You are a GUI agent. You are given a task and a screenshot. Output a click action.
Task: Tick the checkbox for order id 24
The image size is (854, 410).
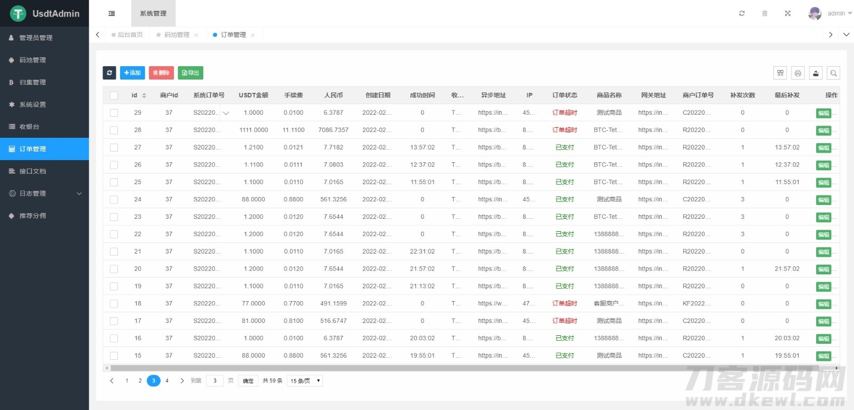(114, 200)
